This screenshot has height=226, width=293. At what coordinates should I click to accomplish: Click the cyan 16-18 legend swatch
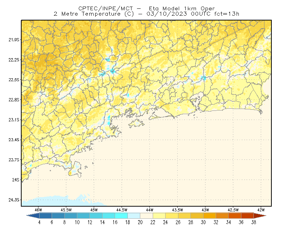pos(121,216)
